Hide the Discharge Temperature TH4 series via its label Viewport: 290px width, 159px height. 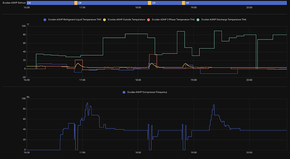tap(224, 20)
